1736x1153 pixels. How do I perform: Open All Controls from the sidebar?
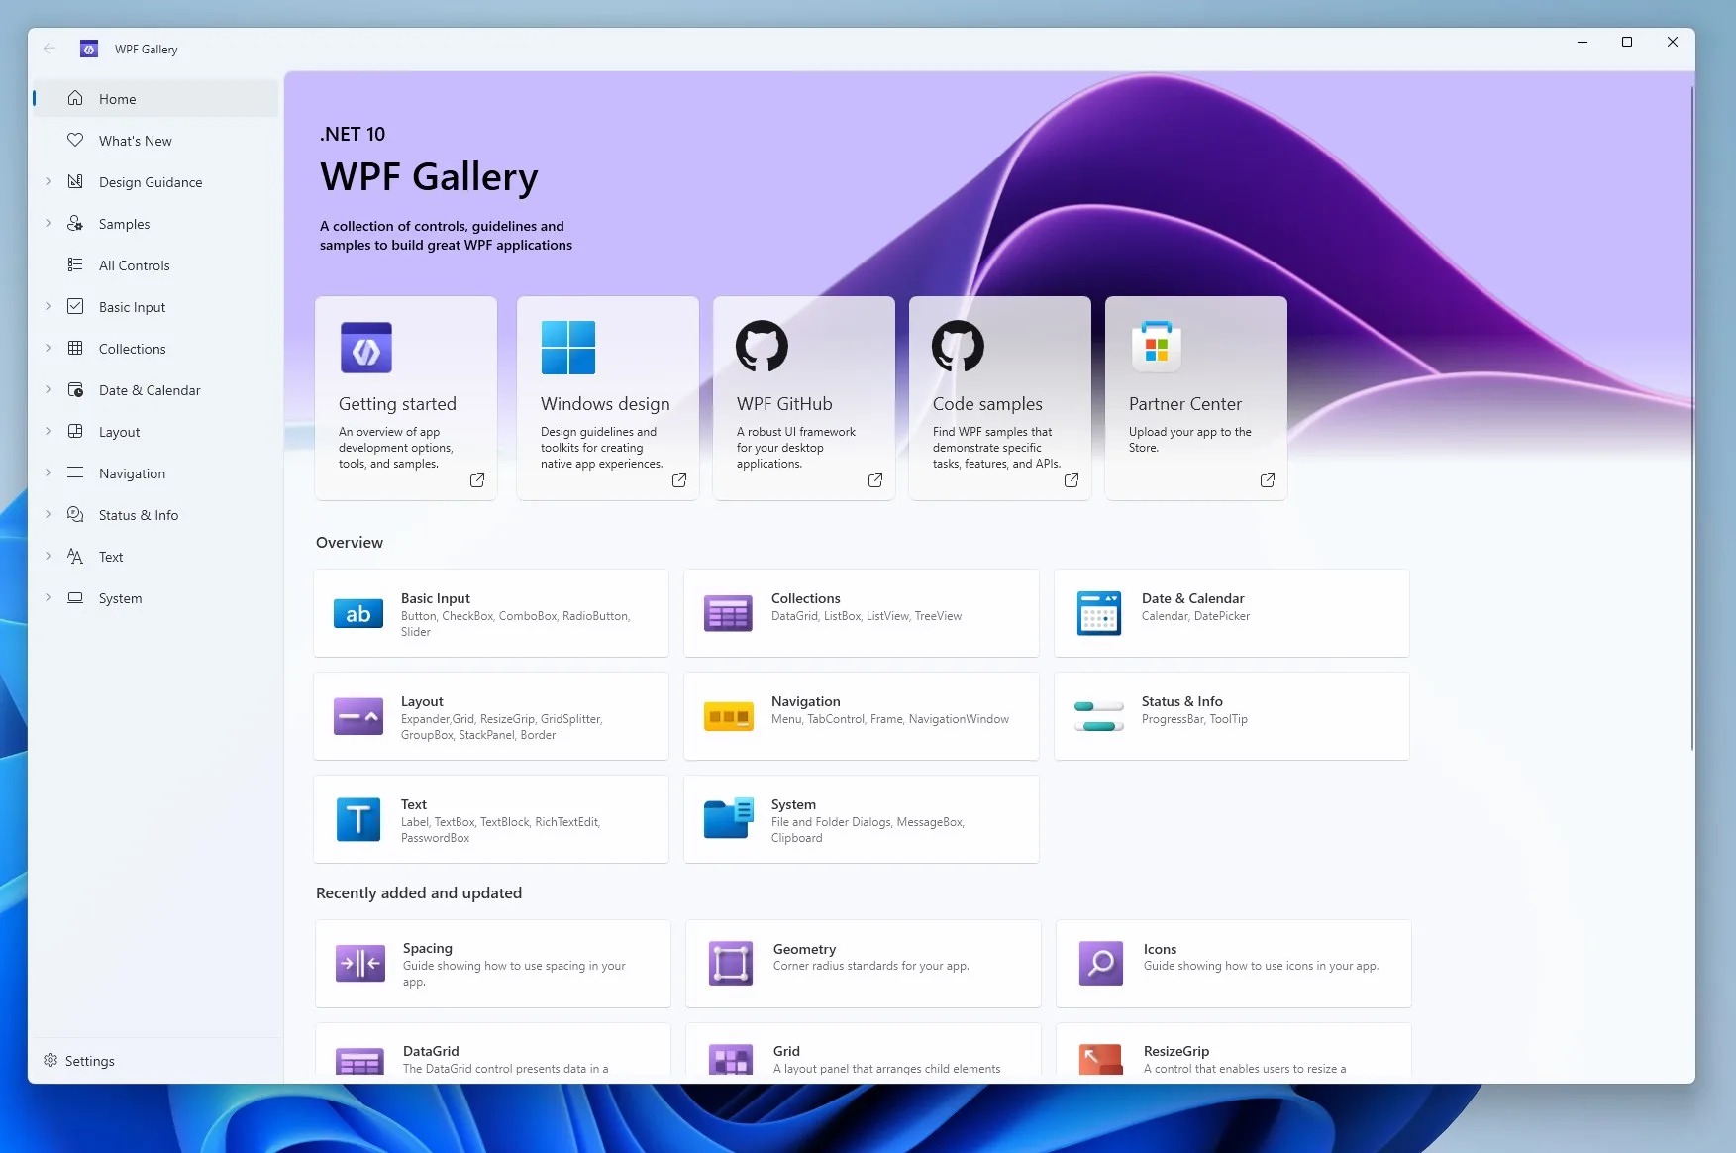tap(155, 264)
